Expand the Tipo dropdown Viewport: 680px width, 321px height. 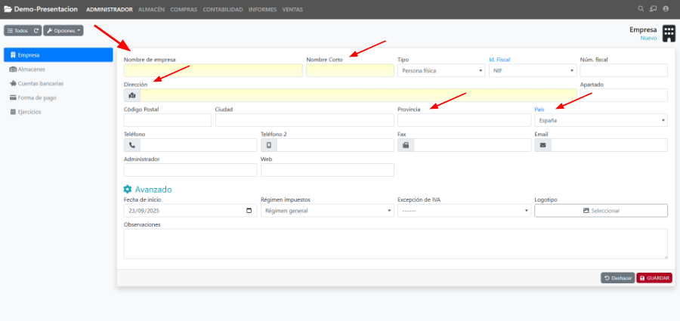point(441,70)
